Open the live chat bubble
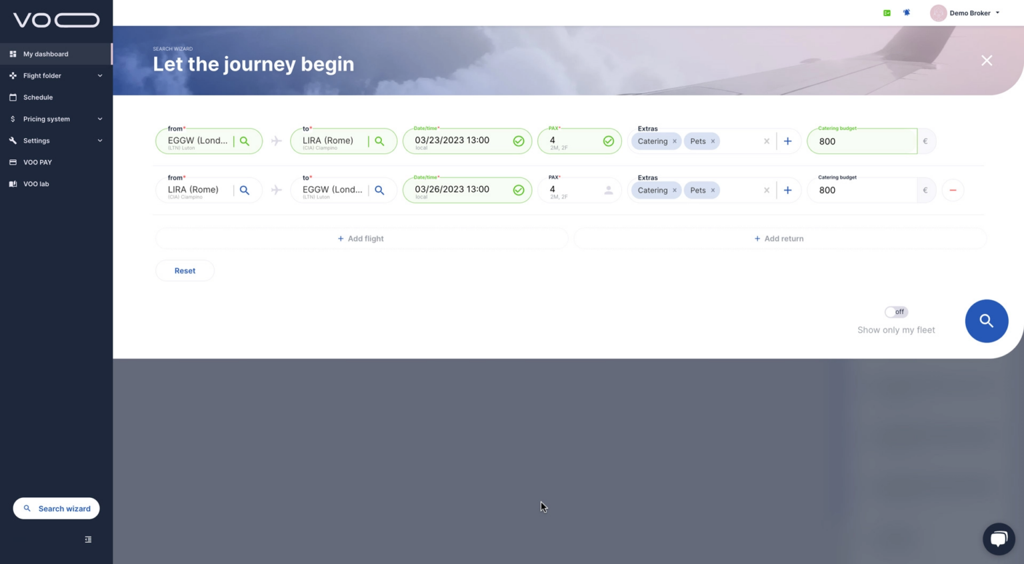The width and height of the screenshot is (1024, 564). tap(998, 539)
